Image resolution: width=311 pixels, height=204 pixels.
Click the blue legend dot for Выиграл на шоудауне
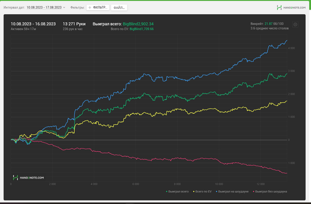pyautogui.click(x=217, y=192)
